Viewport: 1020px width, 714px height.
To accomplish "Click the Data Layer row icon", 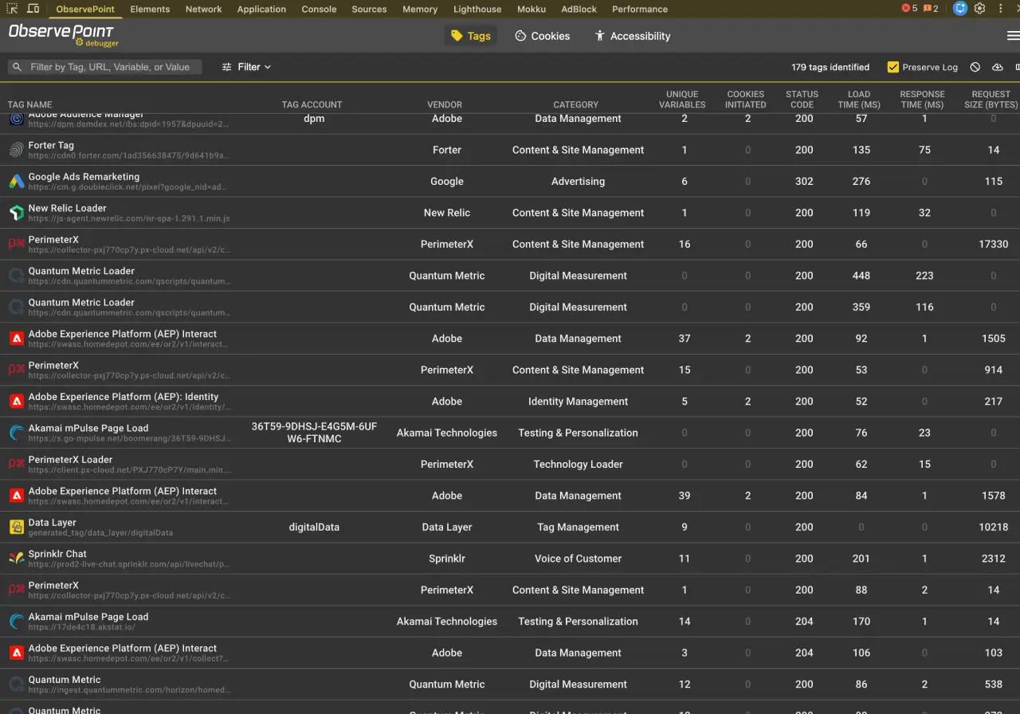I will [16, 527].
